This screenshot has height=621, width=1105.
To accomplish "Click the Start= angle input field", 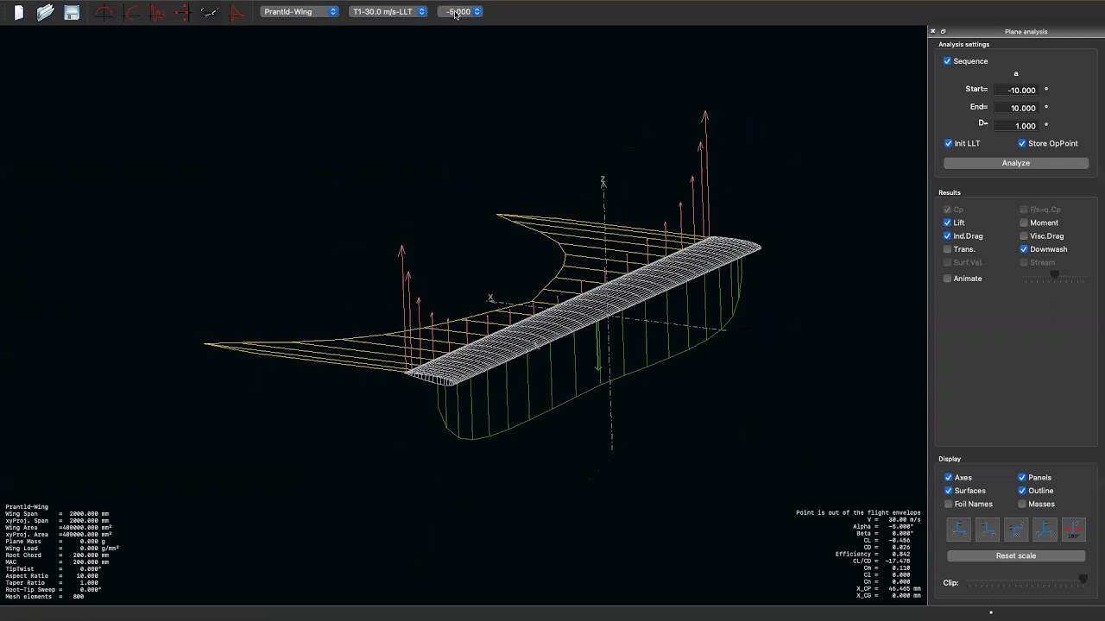I will pyautogui.click(x=1017, y=90).
